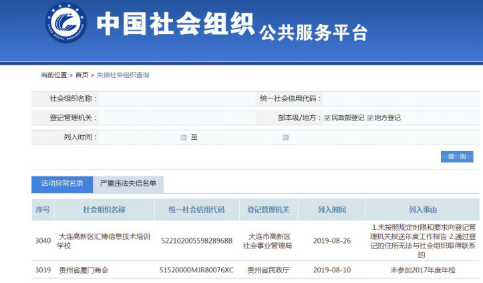
Task: Click the 查询 search button
Action: 457,156
